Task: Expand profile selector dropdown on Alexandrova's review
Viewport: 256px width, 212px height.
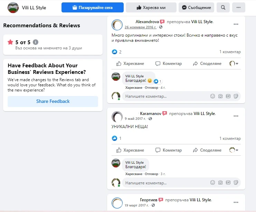Action: [234, 64]
